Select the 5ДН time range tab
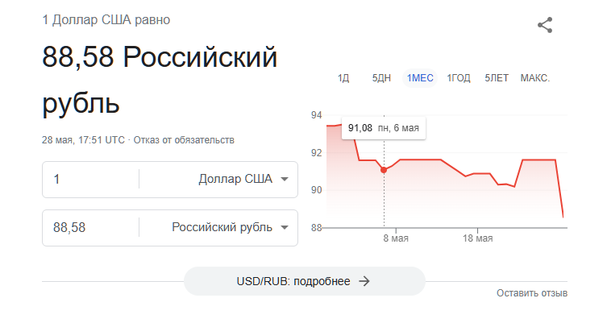 pos(381,78)
